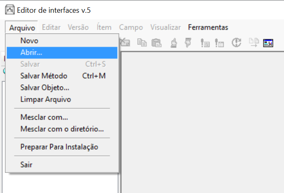Choose Novo from the Arquivo menu
The image size is (284, 193).
[29, 41]
